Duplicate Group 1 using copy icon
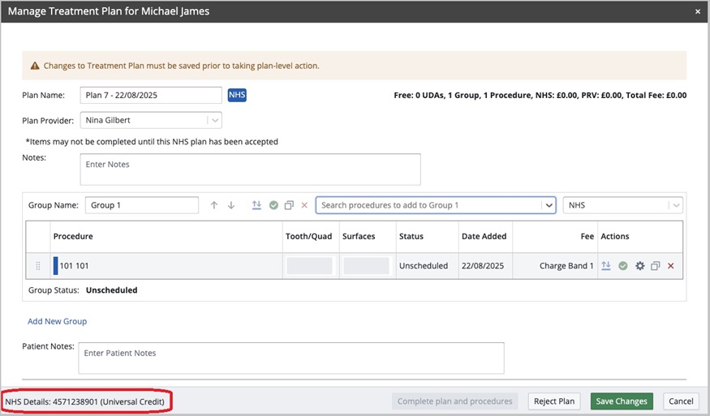The height and width of the screenshot is (416, 710). [289, 205]
